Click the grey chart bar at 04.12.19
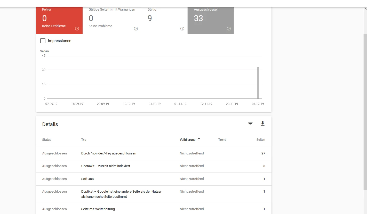 258,83
